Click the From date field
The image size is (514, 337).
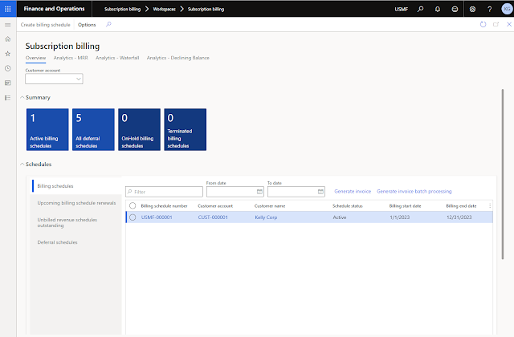(x=235, y=192)
